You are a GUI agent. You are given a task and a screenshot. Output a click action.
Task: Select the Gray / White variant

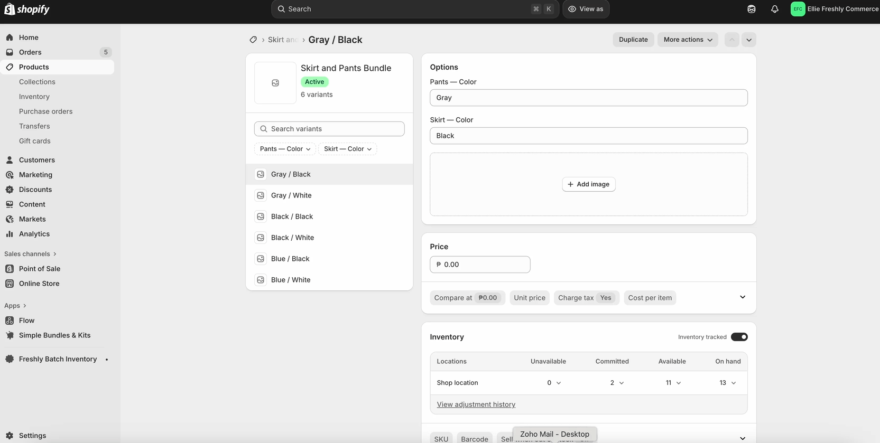[329, 195]
